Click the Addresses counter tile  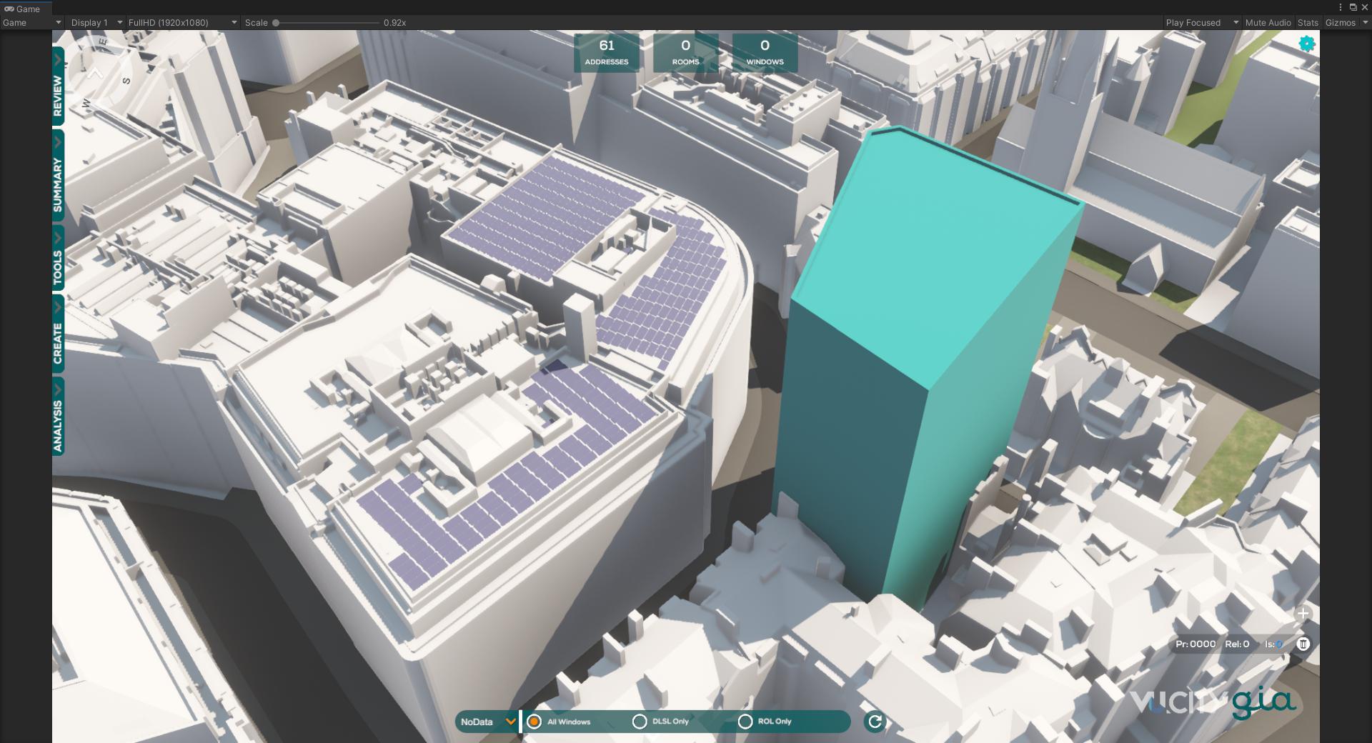coord(606,52)
